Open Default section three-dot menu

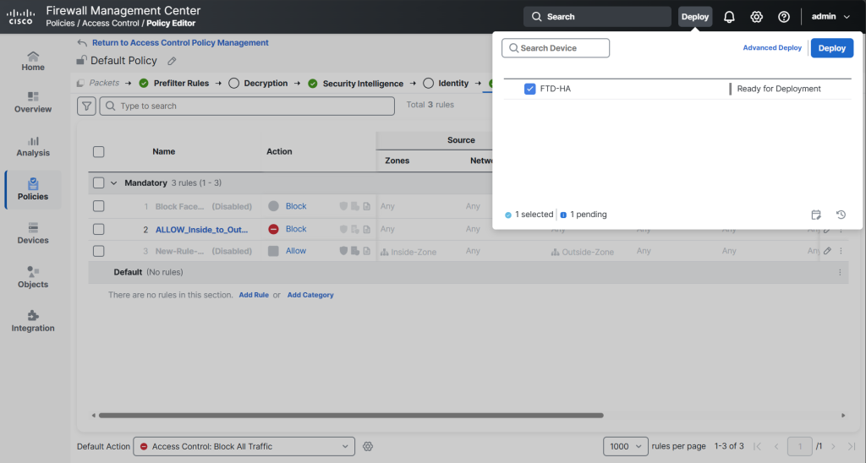840,272
